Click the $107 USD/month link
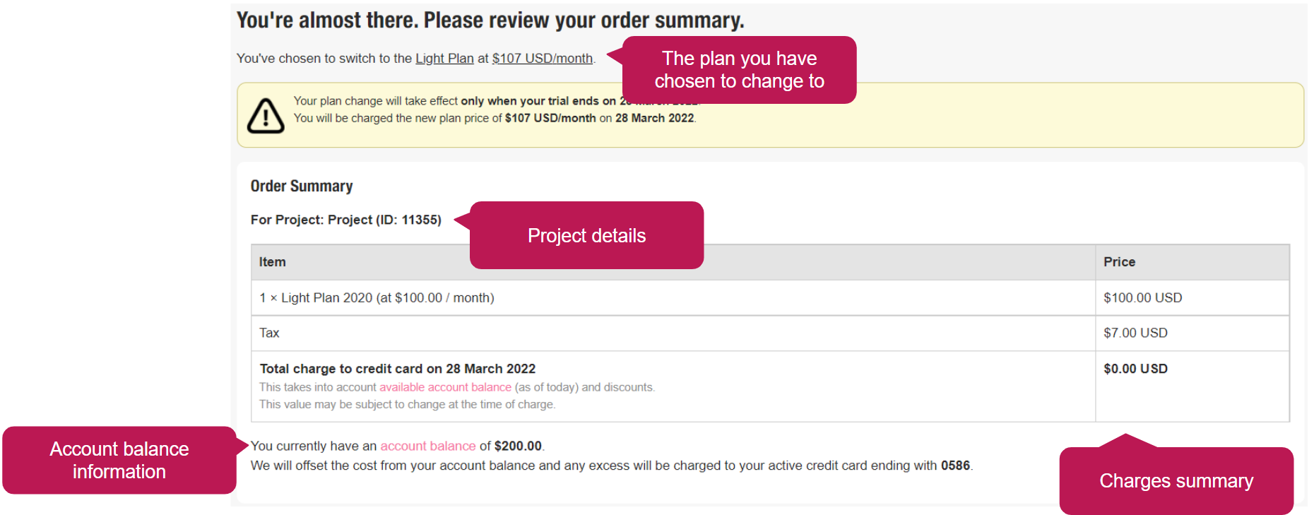Image resolution: width=1314 pixels, height=515 pixels. click(543, 59)
